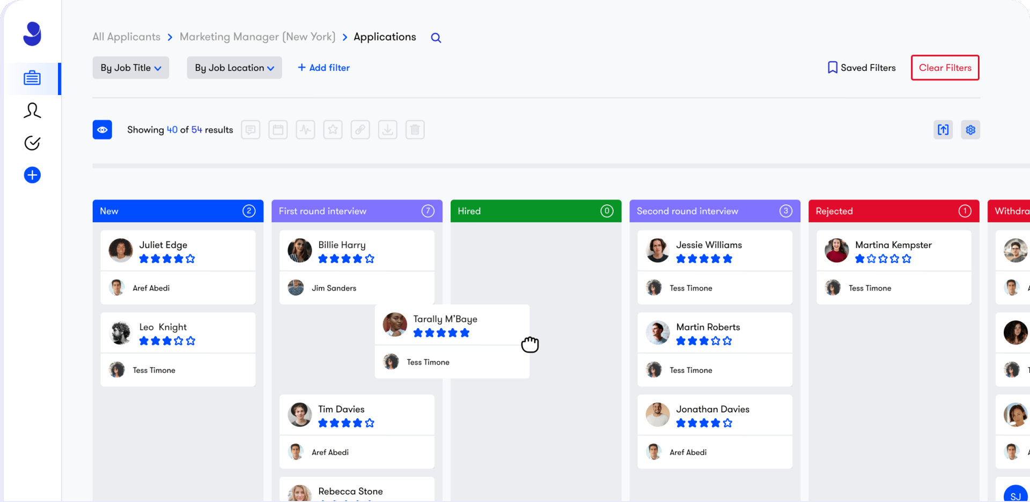Select the New column header

pos(178,211)
